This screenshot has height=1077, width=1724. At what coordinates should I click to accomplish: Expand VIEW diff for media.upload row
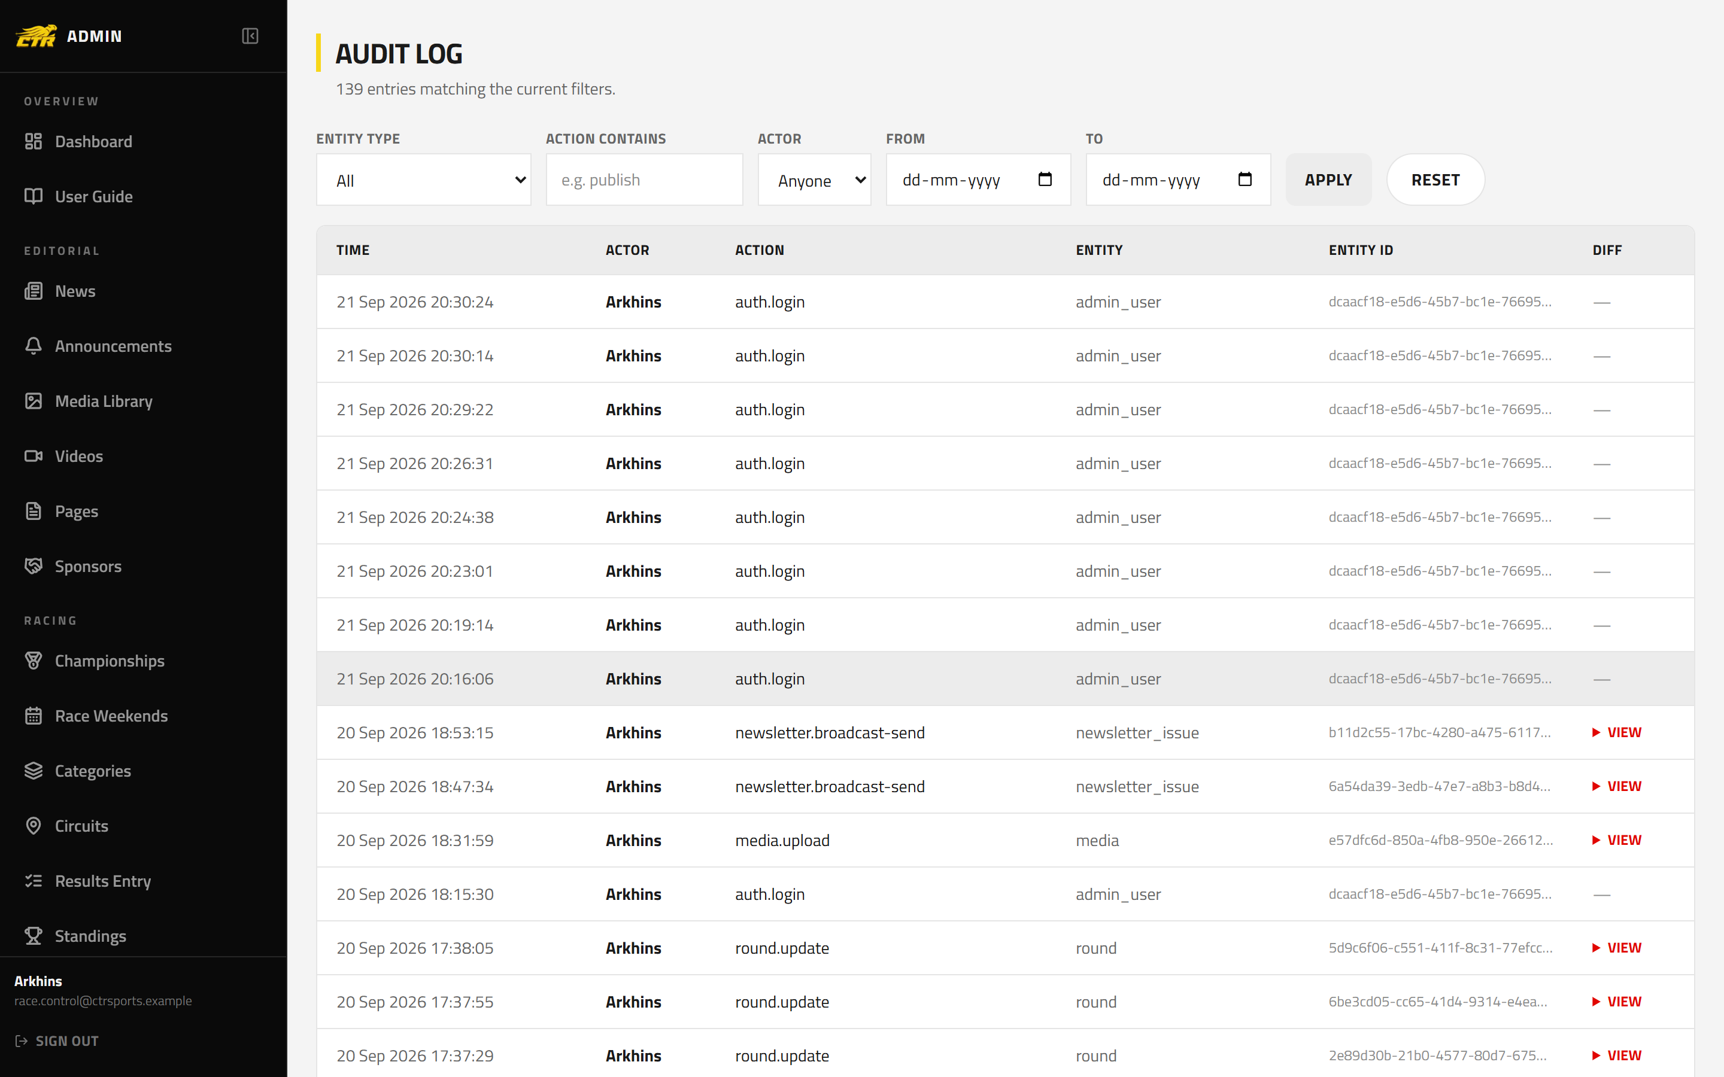1616,841
